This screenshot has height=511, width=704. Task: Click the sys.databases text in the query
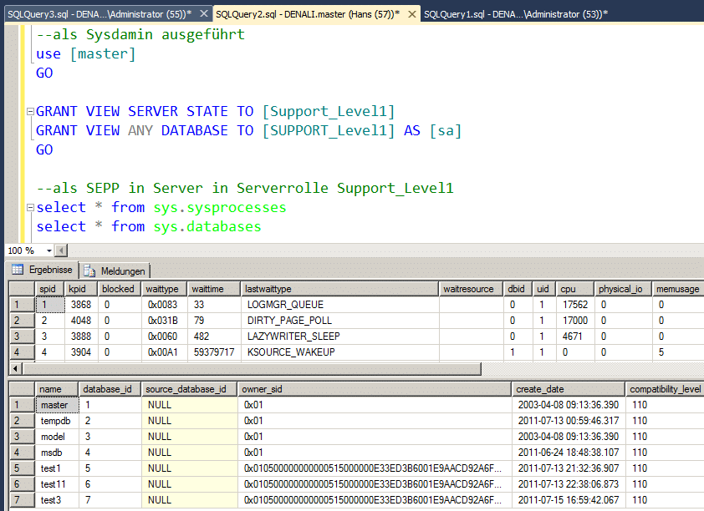coord(207,227)
